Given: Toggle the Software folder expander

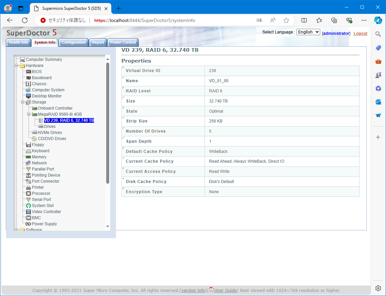Looking at the screenshot, I should point(17,230).
